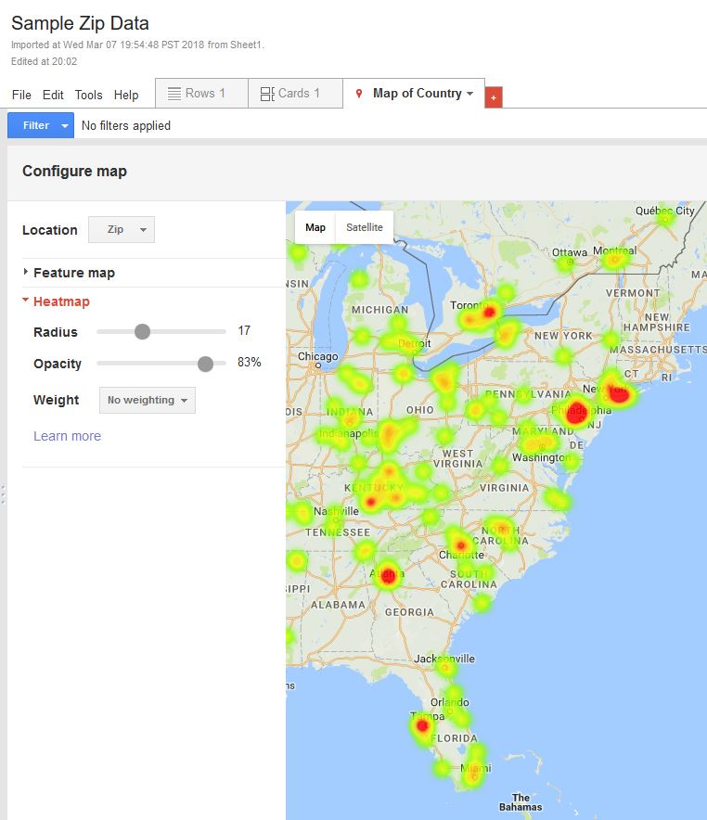Open the Map of Country tab dropdown arrow

(x=469, y=94)
